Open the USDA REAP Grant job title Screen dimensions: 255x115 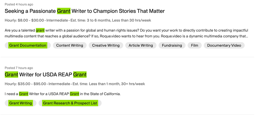(45, 75)
